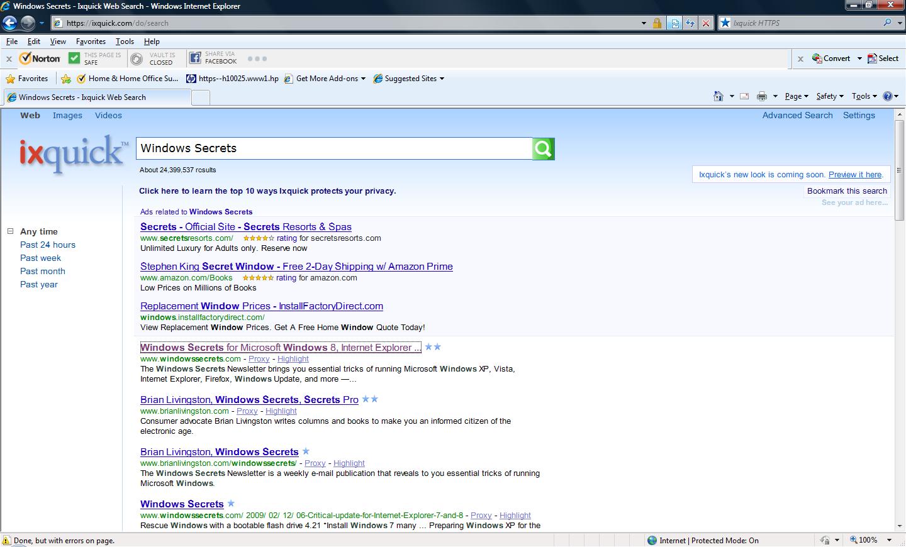Open Norton Vault closed icon

(137, 58)
